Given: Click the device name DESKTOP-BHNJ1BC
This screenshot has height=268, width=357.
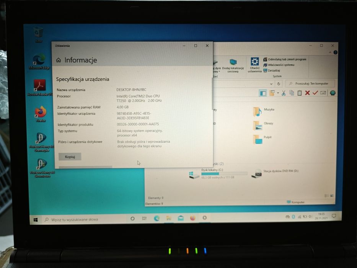Looking at the screenshot, I should point(131,90).
